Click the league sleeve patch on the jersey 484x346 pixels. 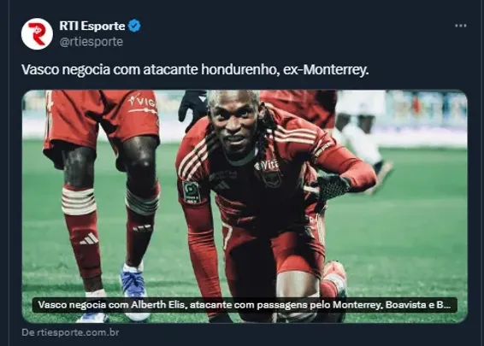[x=192, y=192]
